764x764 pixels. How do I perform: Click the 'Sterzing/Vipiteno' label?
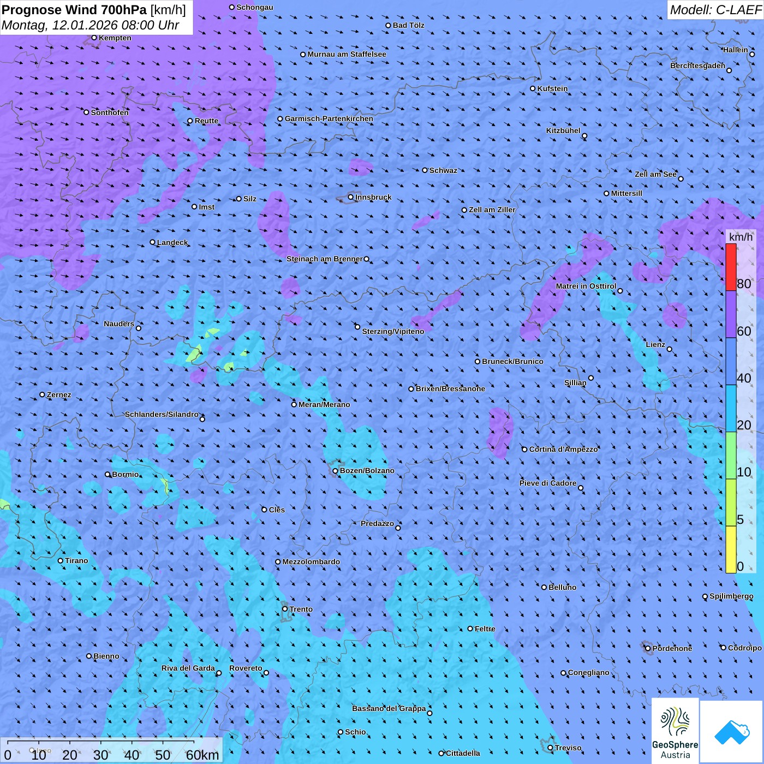(x=393, y=331)
